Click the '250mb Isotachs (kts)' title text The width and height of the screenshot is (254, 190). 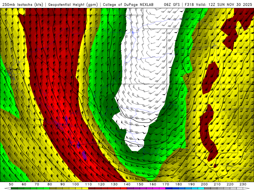click(23, 5)
